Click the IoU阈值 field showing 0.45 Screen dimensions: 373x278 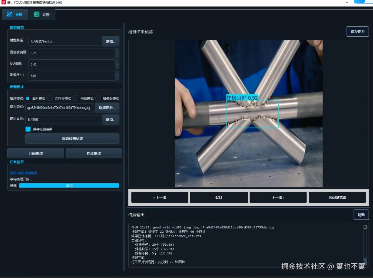tap(71, 64)
